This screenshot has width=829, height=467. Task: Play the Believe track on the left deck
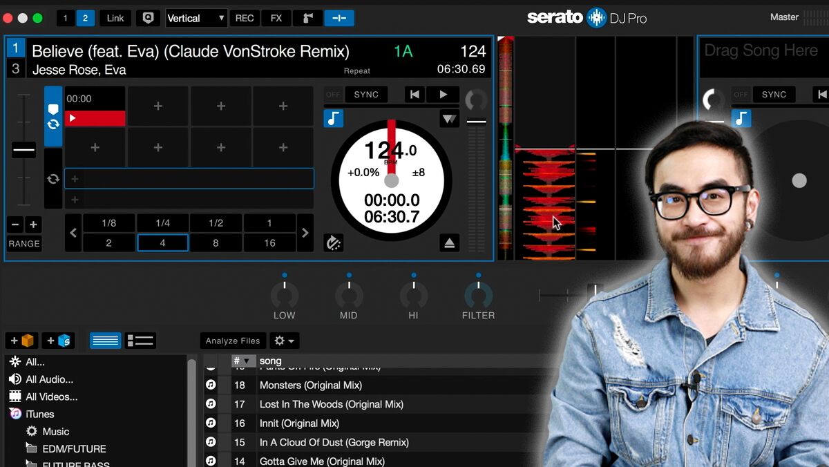pos(443,95)
